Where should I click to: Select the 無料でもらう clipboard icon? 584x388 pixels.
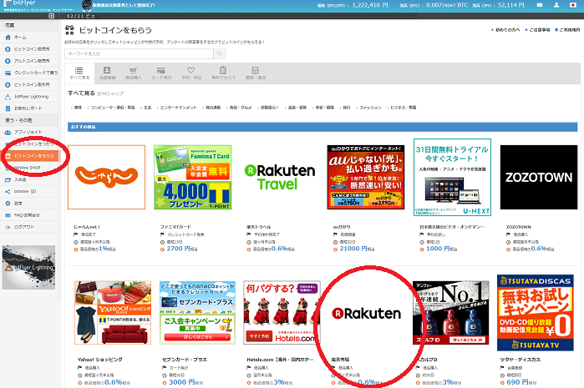pos(221,73)
